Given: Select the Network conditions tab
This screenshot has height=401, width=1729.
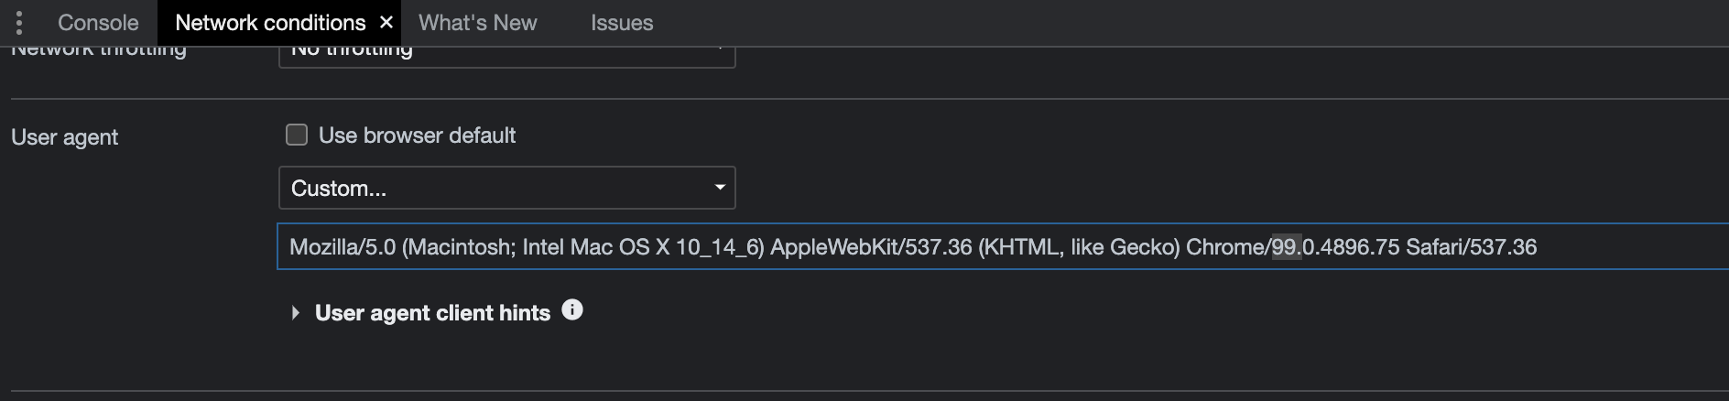Looking at the screenshot, I should tap(270, 23).
